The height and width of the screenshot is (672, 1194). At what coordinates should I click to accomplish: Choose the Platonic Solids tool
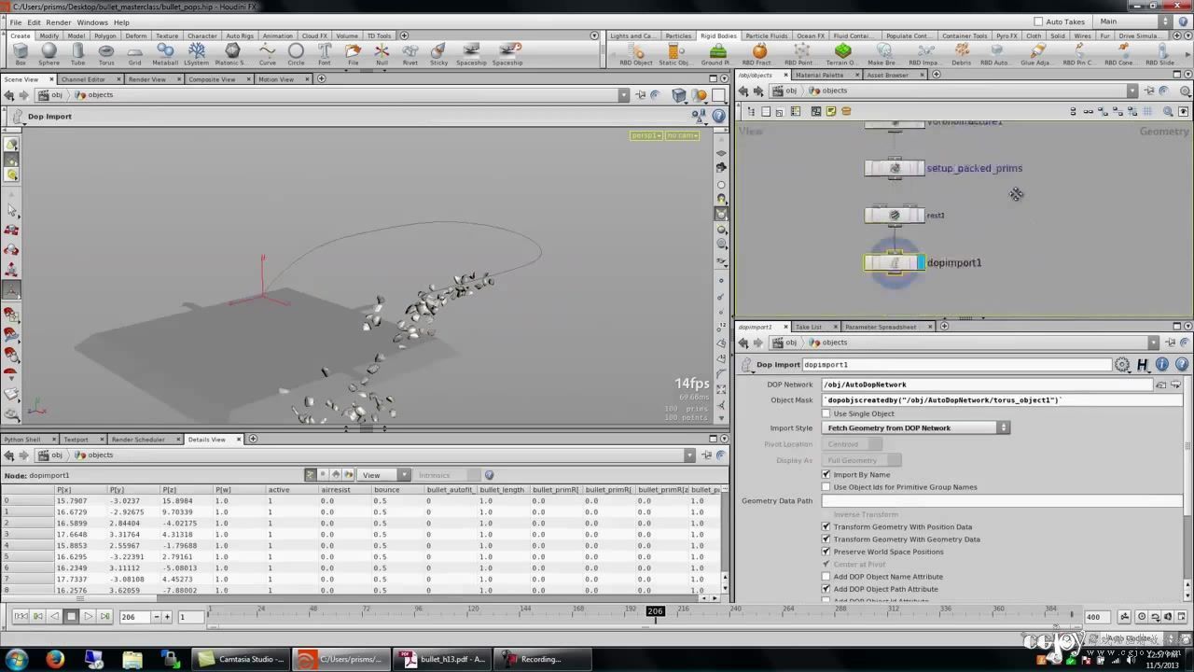[x=230, y=54]
